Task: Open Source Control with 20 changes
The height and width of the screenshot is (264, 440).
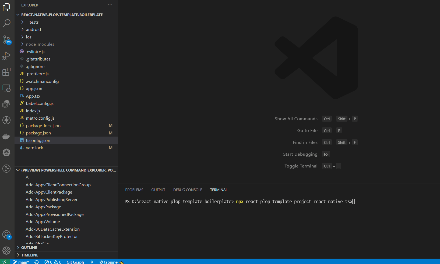Action: 6,40
